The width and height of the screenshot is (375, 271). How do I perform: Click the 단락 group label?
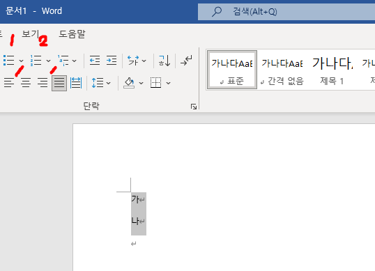[91, 106]
